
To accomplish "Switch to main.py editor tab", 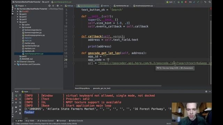I will click(69, 6).
